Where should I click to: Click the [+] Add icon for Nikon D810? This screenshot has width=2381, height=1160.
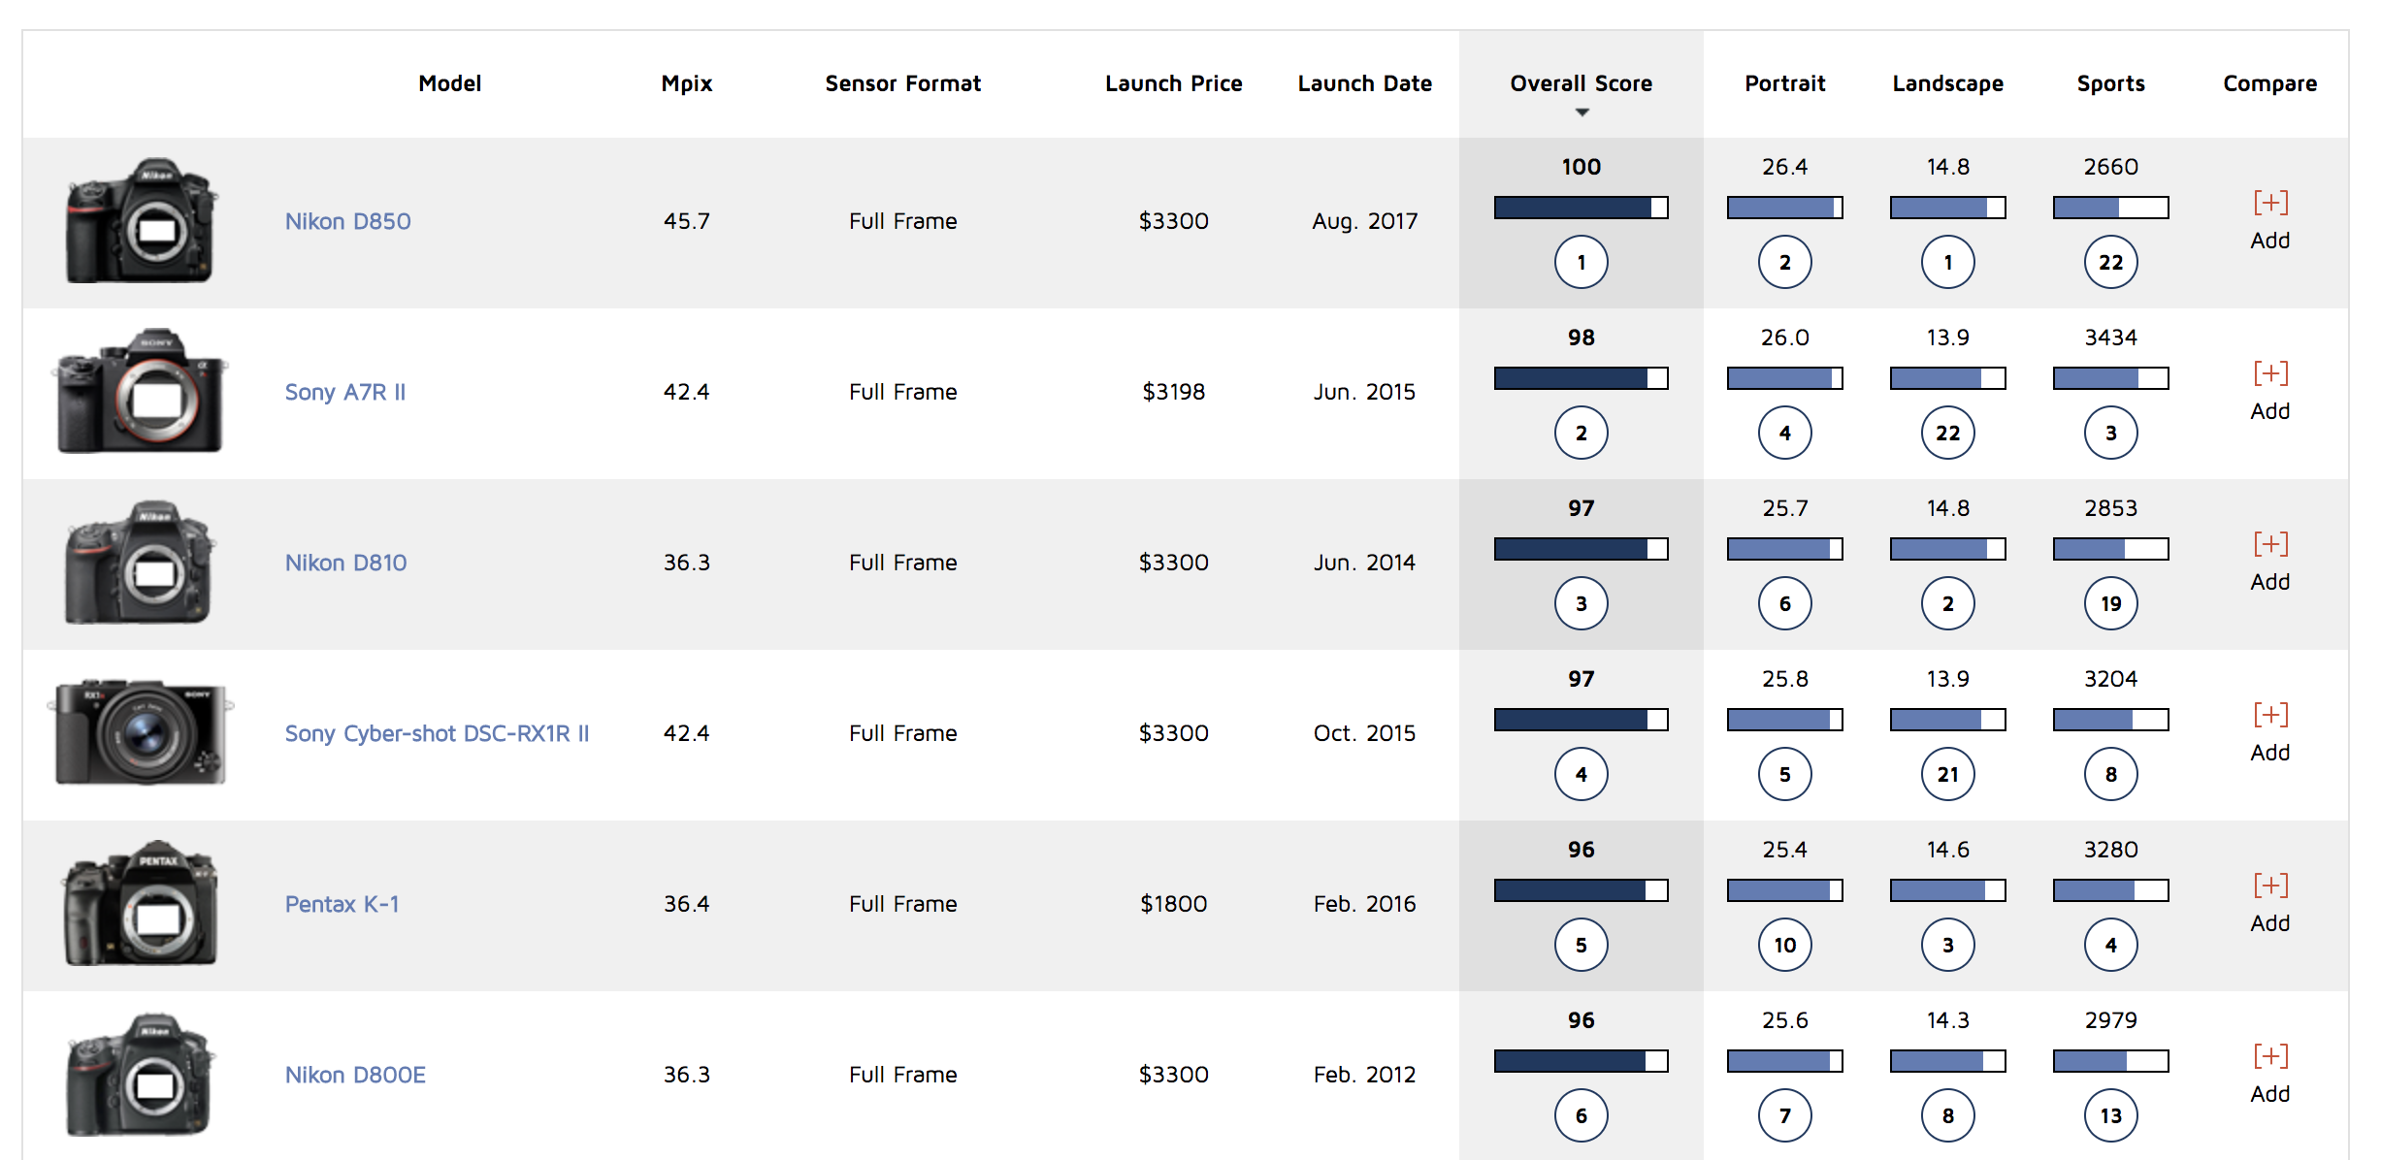pyautogui.click(x=2269, y=545)
